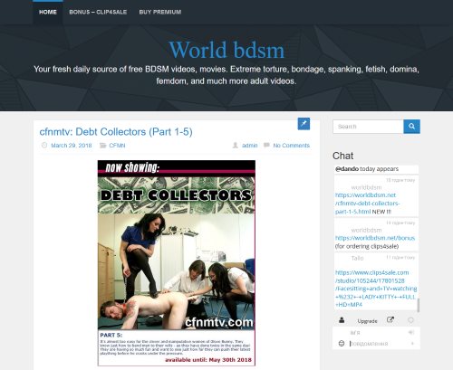Open the BUY PREMIUM menu item
Image resolution: width=453 pixels, height=370 pixels.
160,12
